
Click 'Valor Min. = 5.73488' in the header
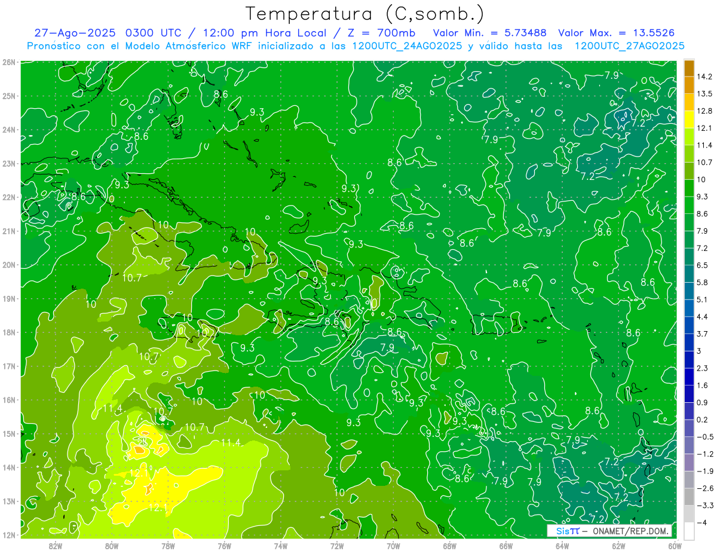[x=489, y=33]
